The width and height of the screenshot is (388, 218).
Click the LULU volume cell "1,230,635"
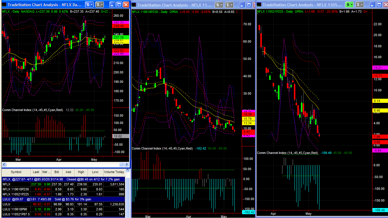pyautogui.click(x=114, y=204)
